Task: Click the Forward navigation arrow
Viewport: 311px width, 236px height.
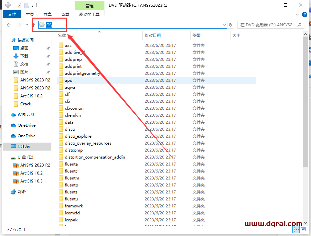Action: (x=19, y=25)
